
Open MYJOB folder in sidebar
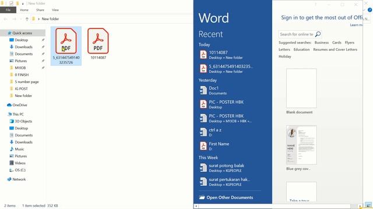[x=20, y=68]
